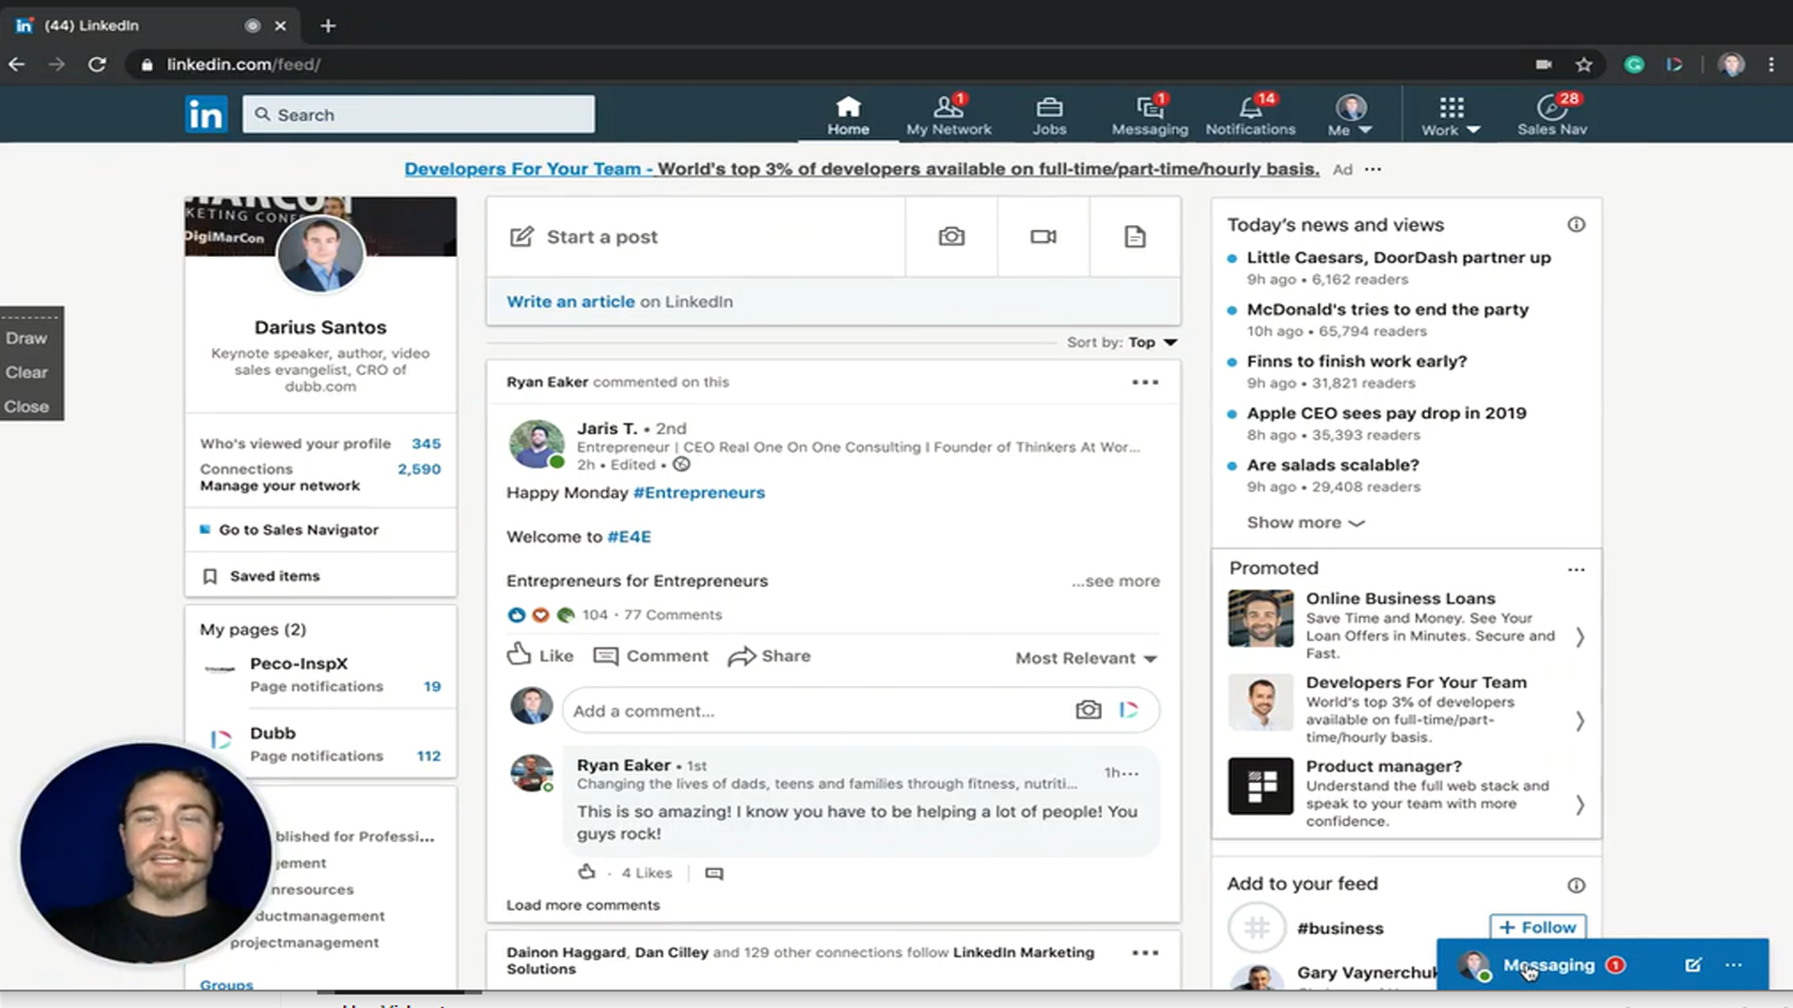The image size is (1793, 1008).
Task: Reply to Ryan Eaker's comment
Action: [713, 874]
